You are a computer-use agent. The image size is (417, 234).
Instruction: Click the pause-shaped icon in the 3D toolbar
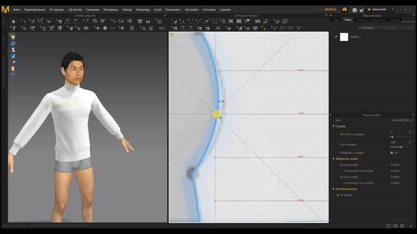coord(148,21)
